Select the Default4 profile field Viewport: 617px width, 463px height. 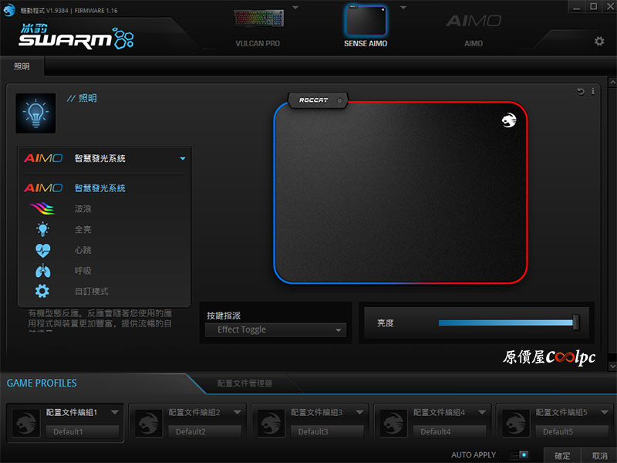pyautogui.click(x=450, y=432)
